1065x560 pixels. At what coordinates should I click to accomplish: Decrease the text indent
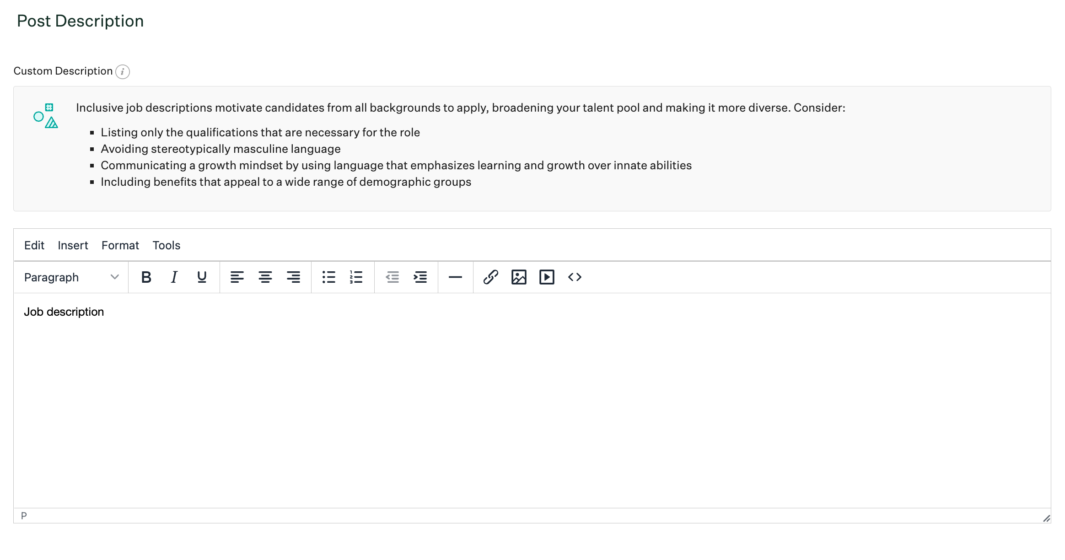coord(393,277)
